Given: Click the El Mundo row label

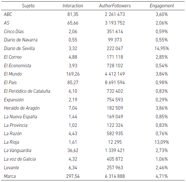Looking at the screenshot, I should click(x=13, y=74).
